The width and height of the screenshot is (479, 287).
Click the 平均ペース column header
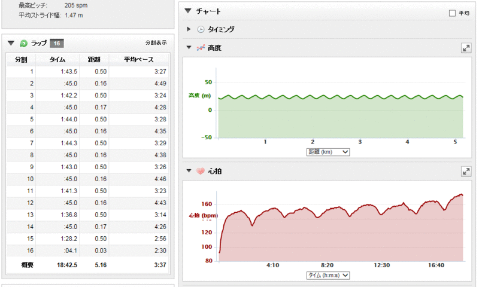(x=139, y=59)
